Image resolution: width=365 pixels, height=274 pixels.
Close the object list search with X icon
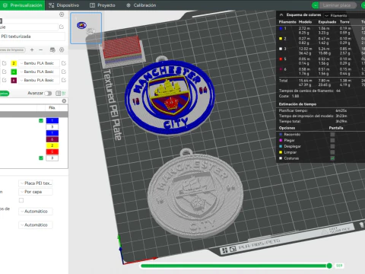[x=64, y=101]
